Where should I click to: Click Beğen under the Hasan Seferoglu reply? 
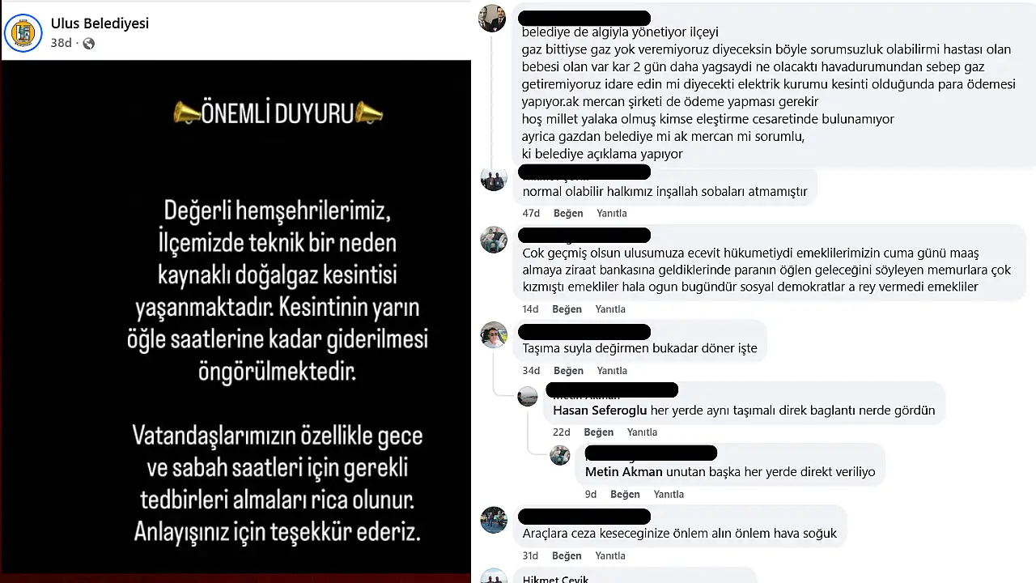[x=599, y=432]
